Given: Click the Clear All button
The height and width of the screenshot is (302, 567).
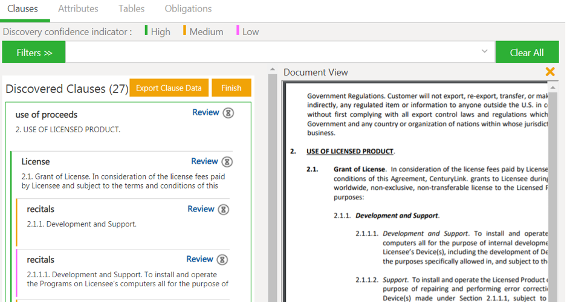Looking at the screenshot, I should pos(526,53).
